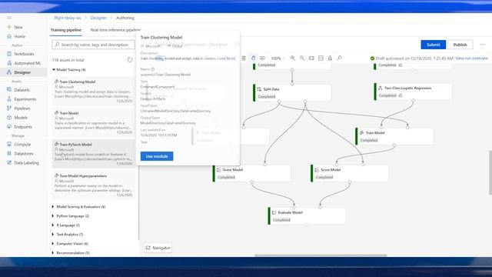Switch to the Training pipeline tab

point(66,30)
